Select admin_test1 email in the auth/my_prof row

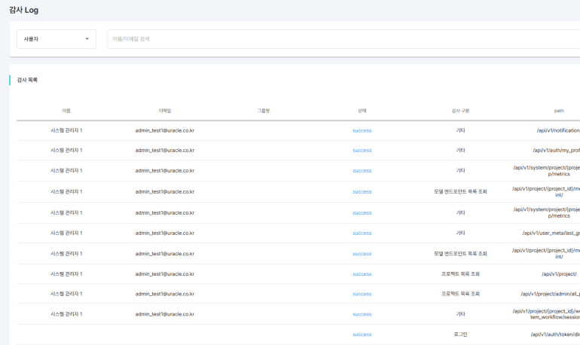pos(165,151)
